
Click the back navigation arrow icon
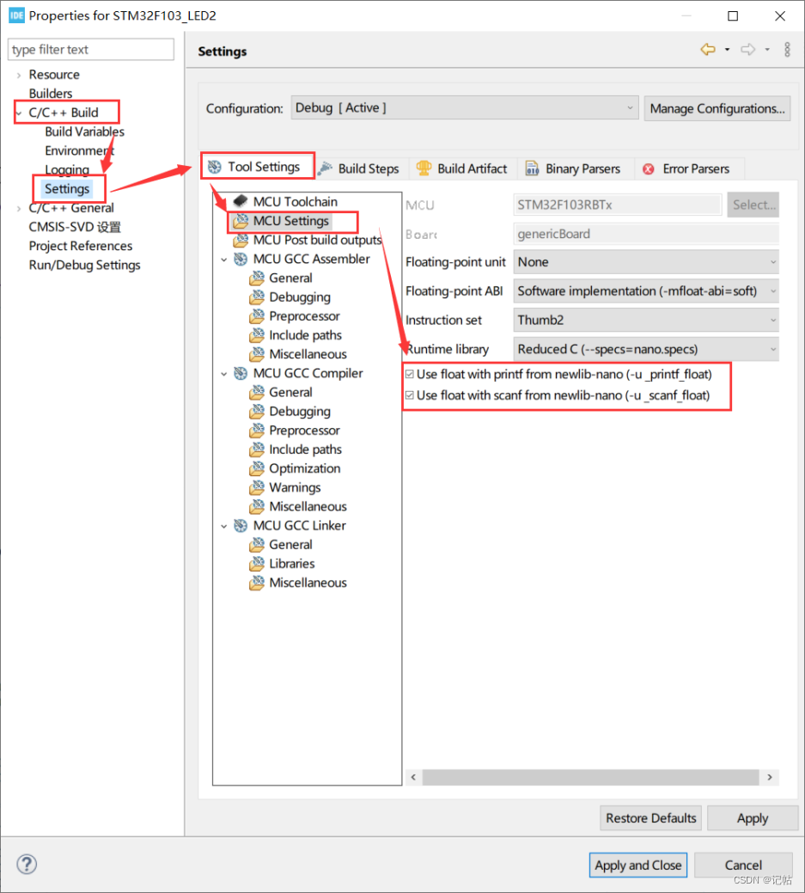coord(708,50)
